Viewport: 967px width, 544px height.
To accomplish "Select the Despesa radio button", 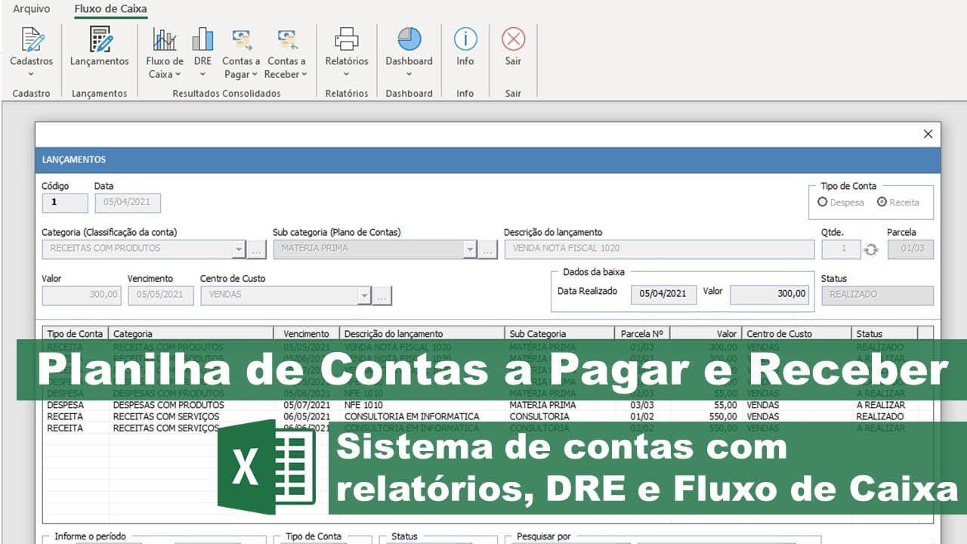I will (x=823, y=202).
